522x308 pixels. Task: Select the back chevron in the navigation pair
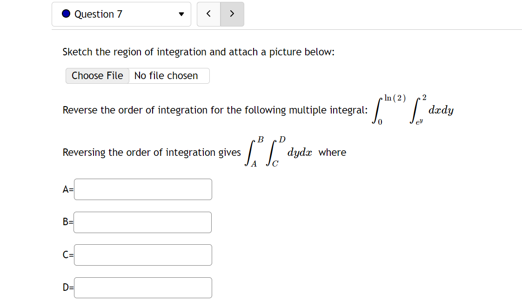208,14
